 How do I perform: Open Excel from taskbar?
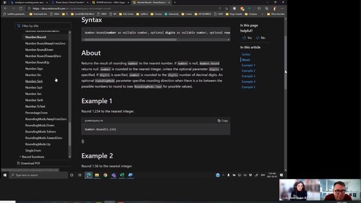(x=122, y=175)
